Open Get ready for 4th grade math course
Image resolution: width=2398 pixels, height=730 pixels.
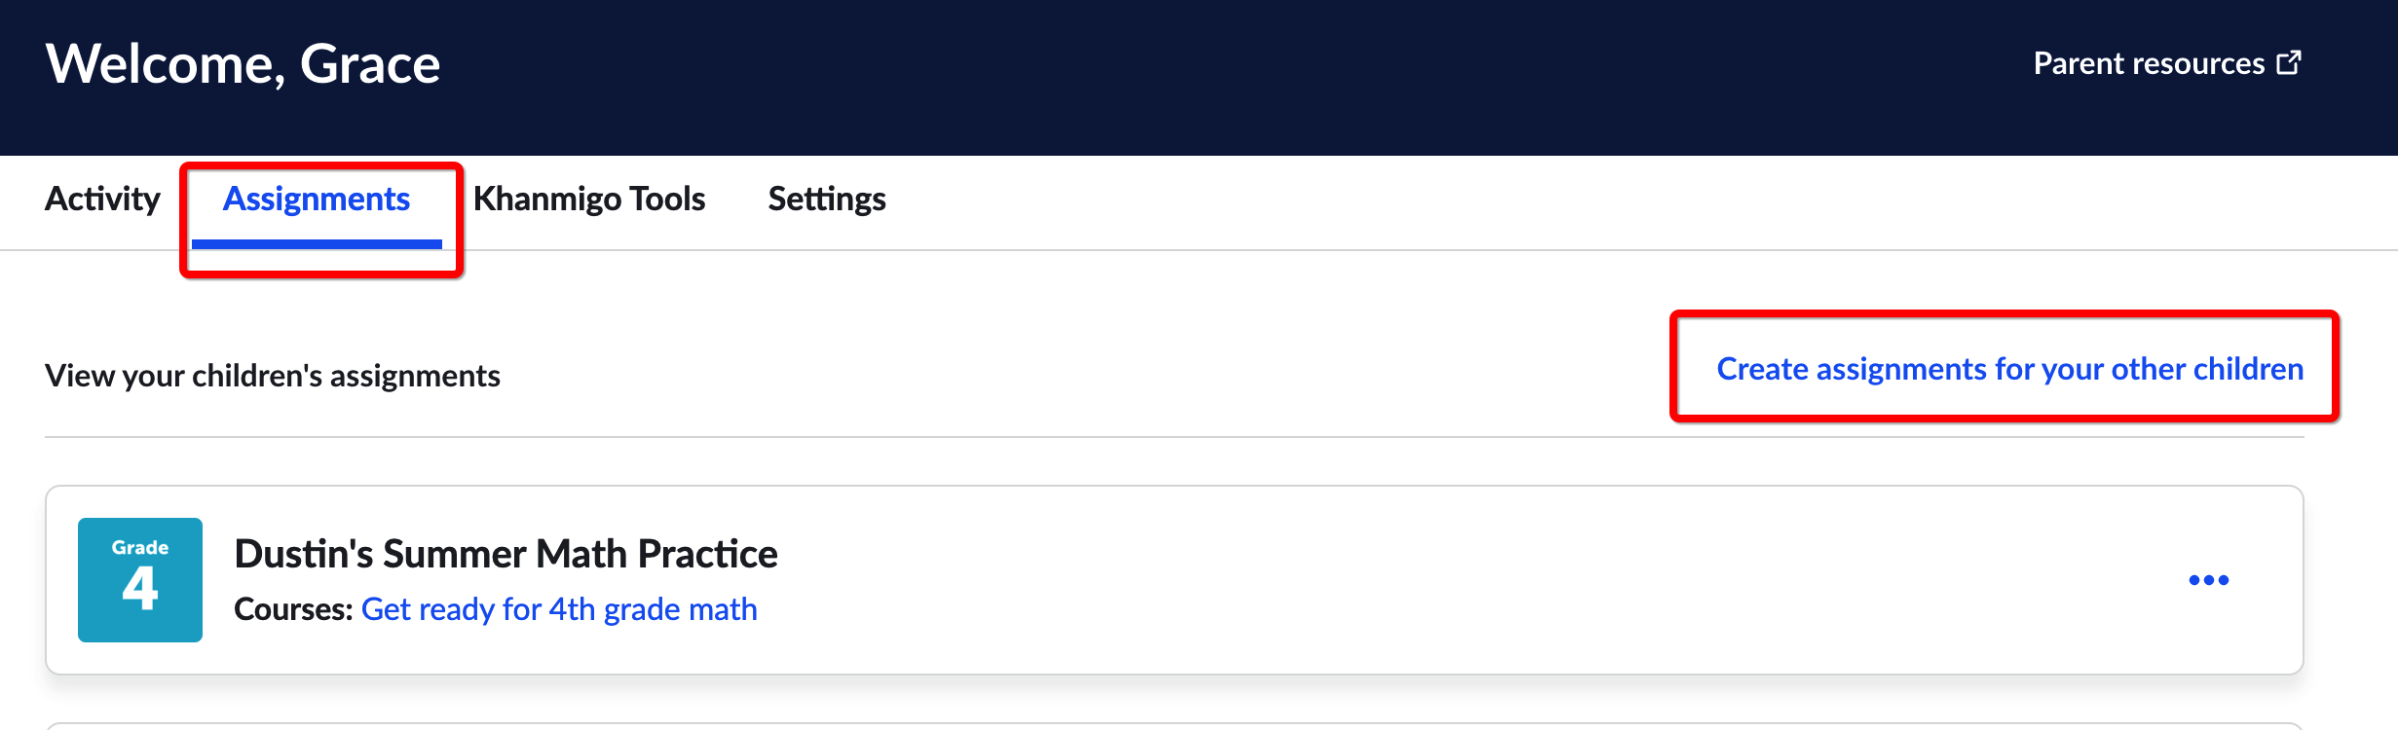pos(559,609)
